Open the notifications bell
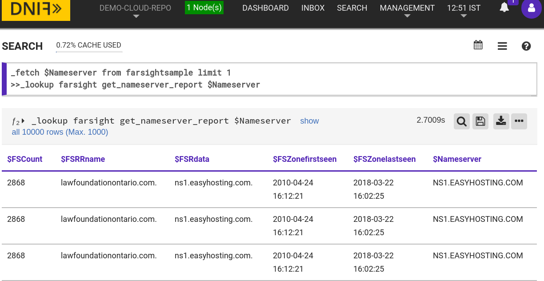544x281 pixels. 504,8
